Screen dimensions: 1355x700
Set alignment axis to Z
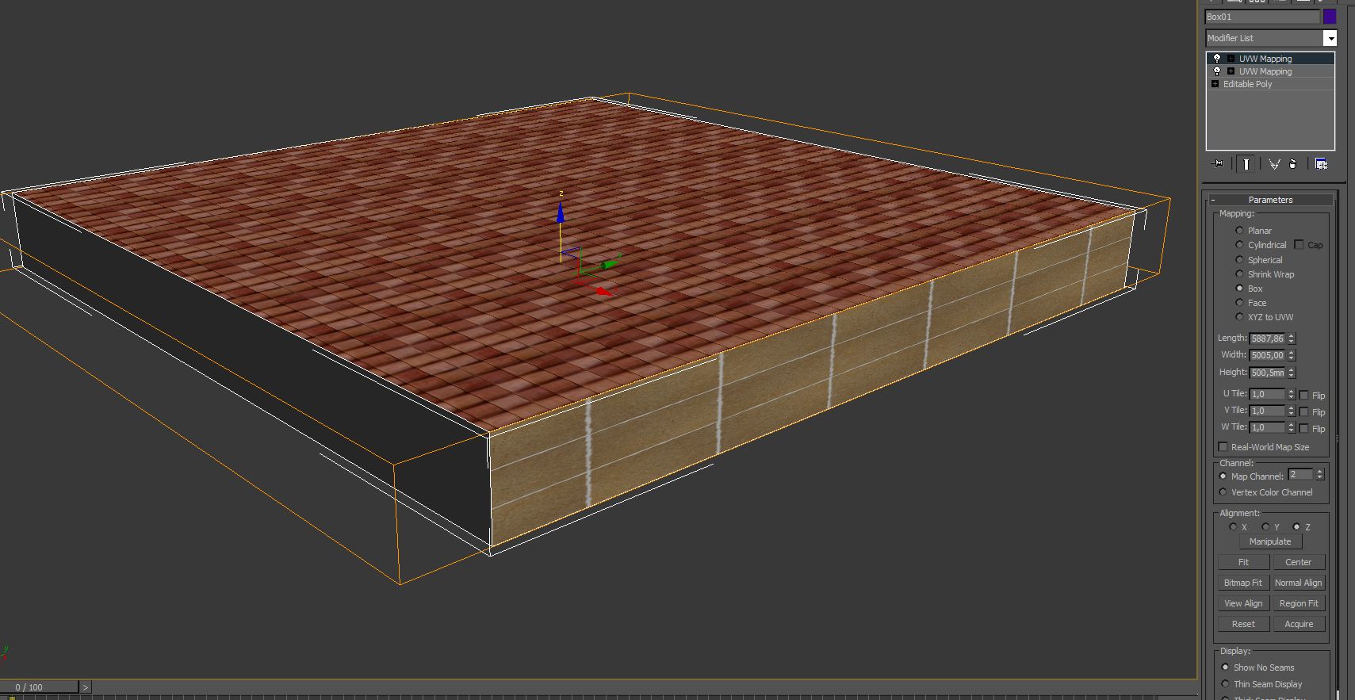(x=1296, y=526)
